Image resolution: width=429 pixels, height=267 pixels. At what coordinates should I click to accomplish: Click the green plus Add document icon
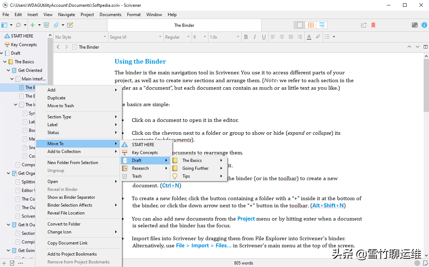pos(32,25)
